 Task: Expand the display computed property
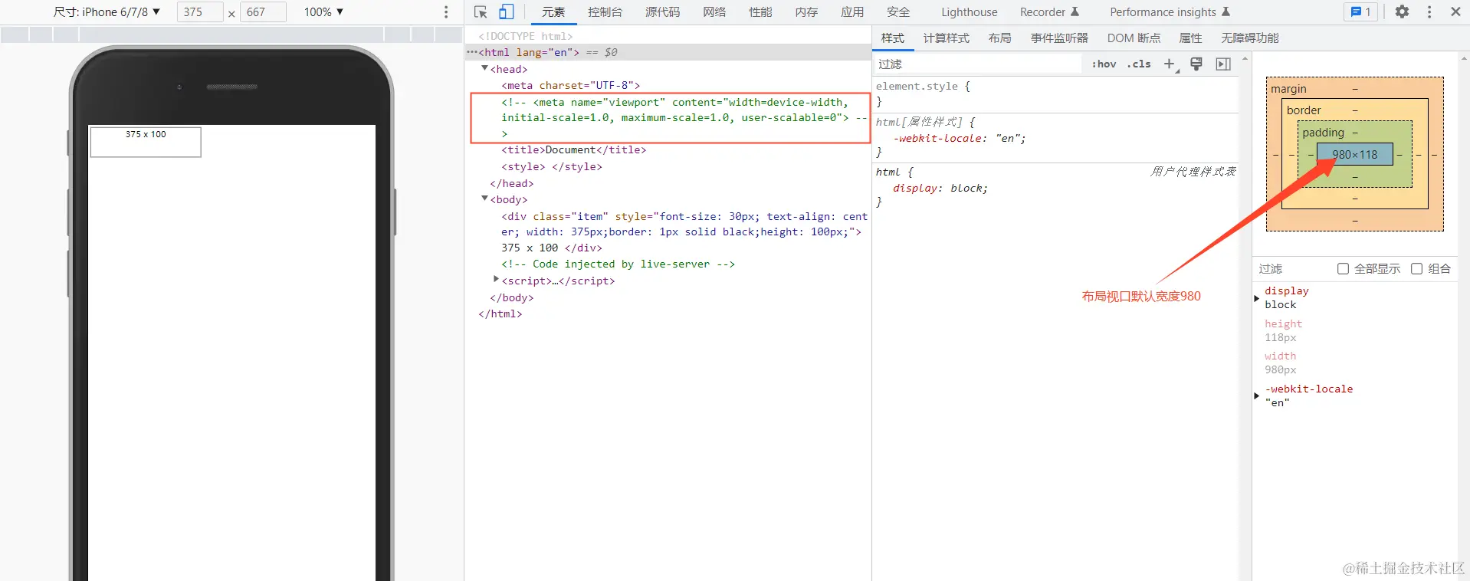[x=1256, y=298]
